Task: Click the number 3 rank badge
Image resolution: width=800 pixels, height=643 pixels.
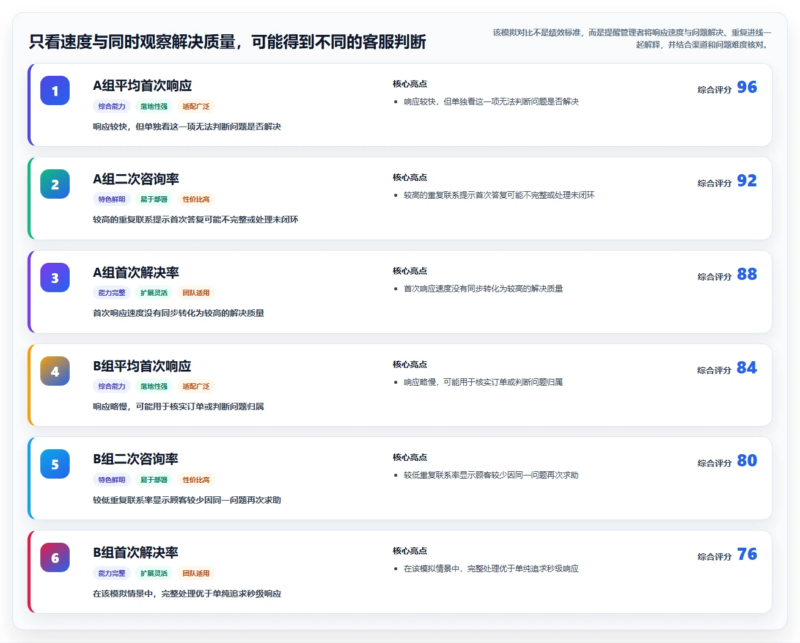Action: pos(55,277)
